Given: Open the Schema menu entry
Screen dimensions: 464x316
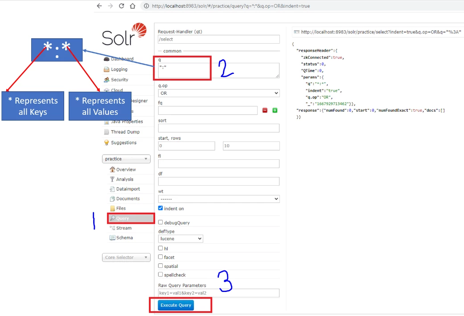Looking at the screenshot, I should [124, 238].
